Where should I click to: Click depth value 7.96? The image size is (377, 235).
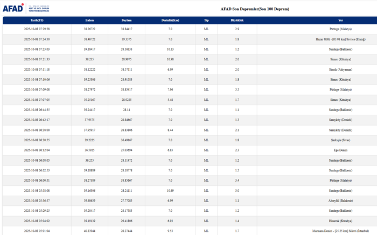point(170,89)
